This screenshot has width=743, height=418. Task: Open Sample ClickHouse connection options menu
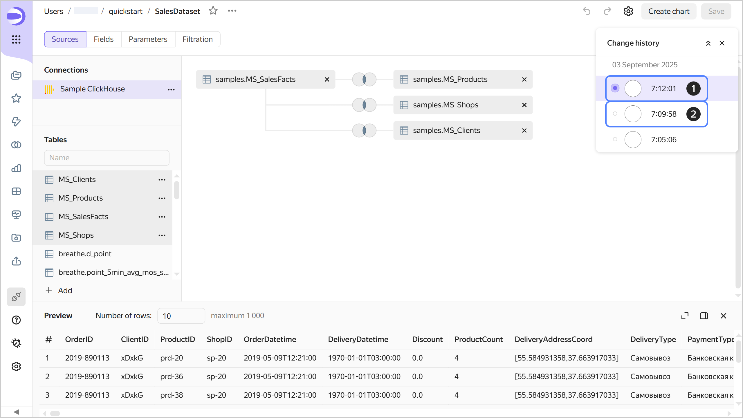pyautogui.click(x=171, y=89)
